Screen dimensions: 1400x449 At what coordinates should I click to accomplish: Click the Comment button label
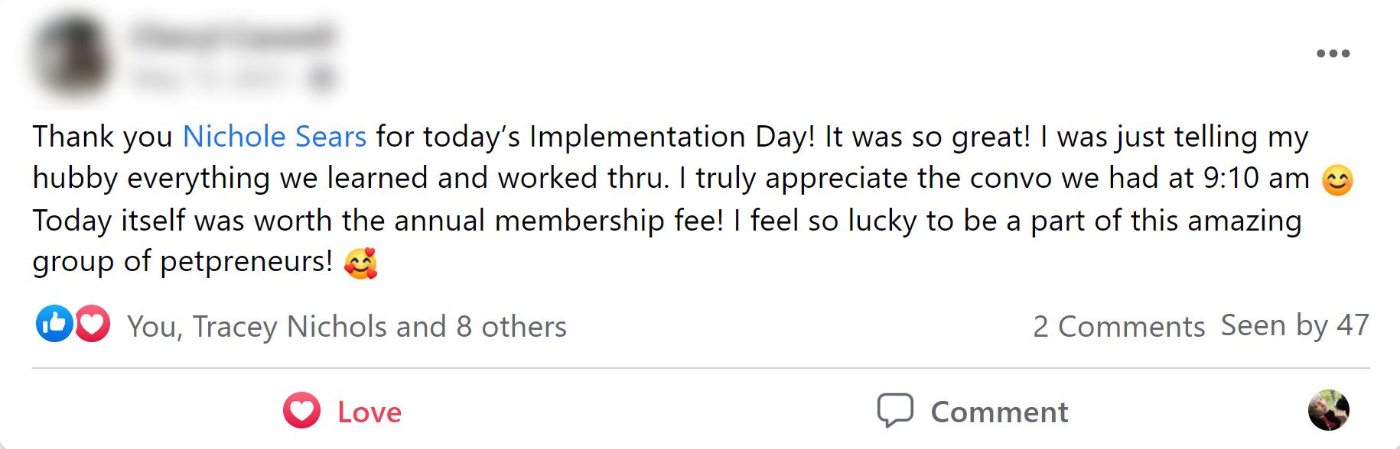click(x=999, y=412)
